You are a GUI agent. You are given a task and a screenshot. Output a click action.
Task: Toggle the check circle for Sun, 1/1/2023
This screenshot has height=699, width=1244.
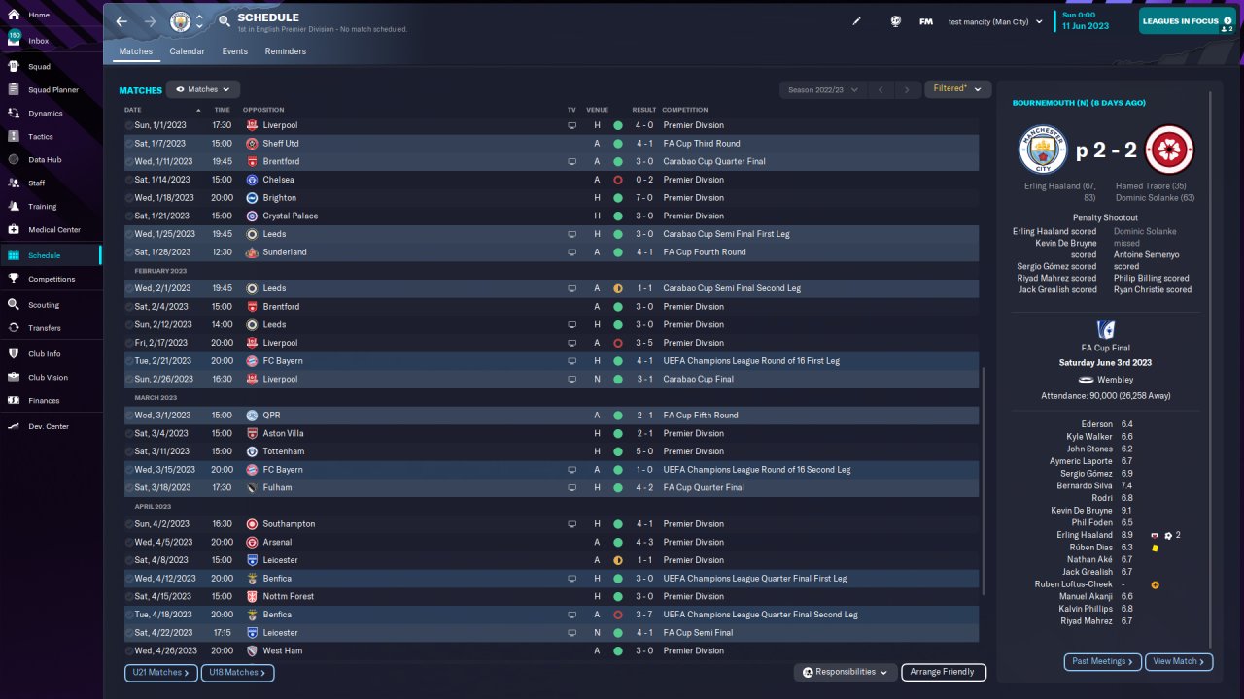[x=129, y=125]
